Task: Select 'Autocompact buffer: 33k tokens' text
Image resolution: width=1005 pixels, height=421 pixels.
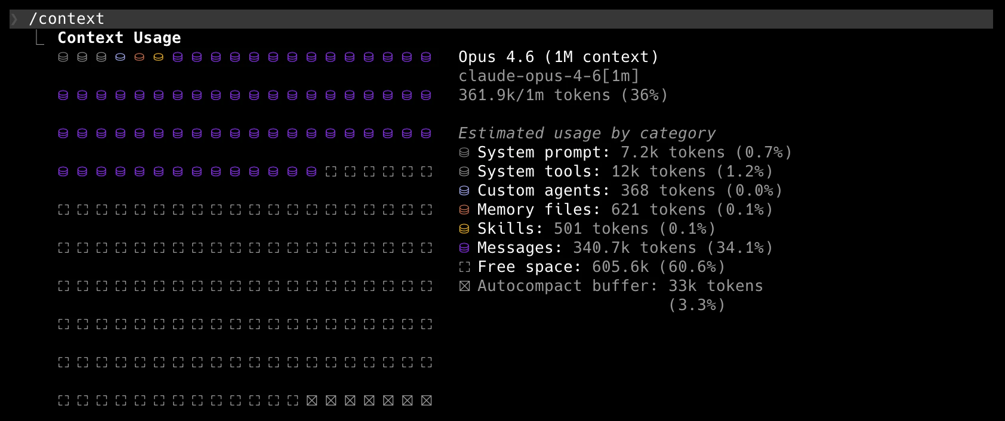Action: pos(621,286)
